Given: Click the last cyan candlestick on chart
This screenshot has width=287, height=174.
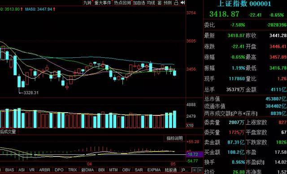Looking at the screenshot, I should pyautogui.click(x=174, y=73).
